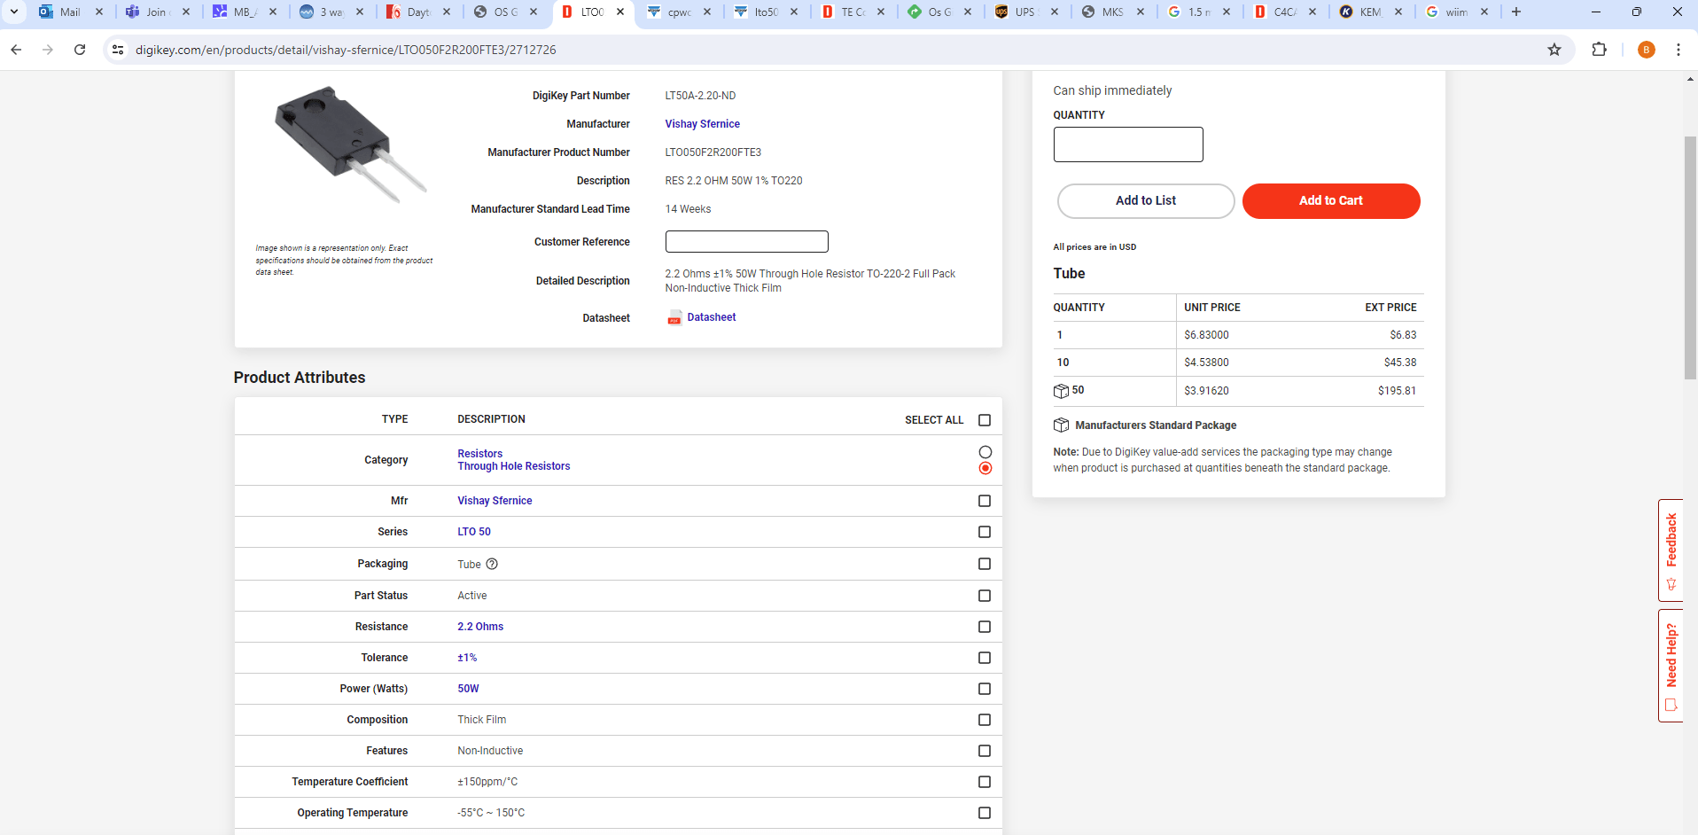The height and width of the screenshot is (835, 1698).
Task: Check the Packaging Tube checkbox
Action: pyautogui.click(x=985, y=564)
